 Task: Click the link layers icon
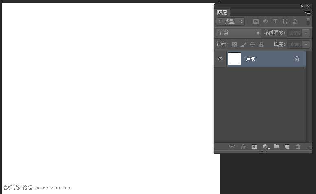[x=232, y=147]
